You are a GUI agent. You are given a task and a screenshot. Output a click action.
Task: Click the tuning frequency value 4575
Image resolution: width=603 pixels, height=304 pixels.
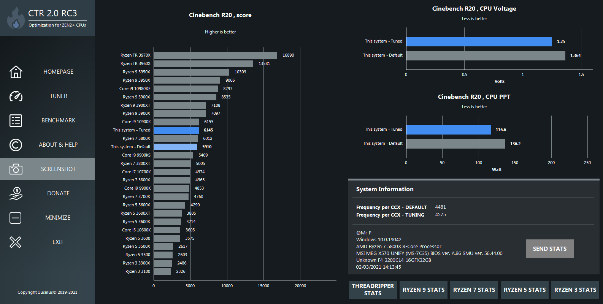pos(440,215)
